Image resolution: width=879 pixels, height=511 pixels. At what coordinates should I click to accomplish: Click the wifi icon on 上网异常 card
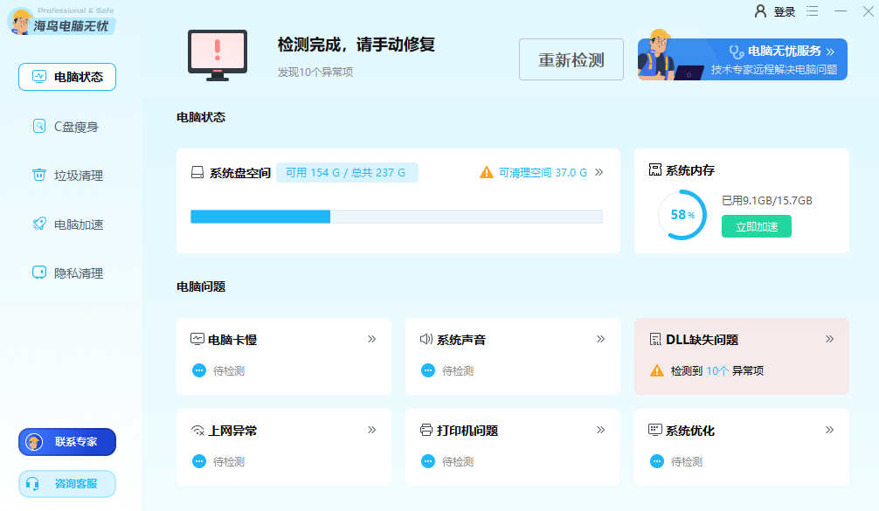196,430
